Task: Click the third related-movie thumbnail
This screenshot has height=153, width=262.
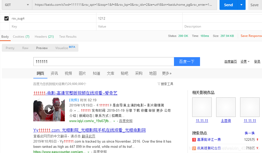Action: (x=250, y=107)
